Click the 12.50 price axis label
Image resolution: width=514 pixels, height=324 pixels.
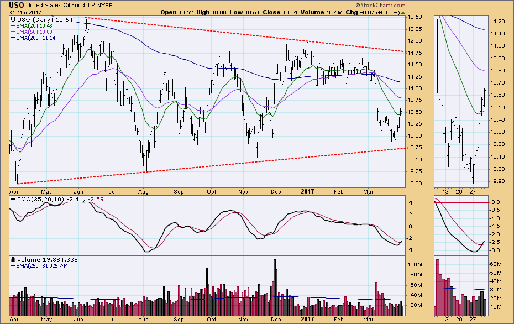(x=413, y=17)
